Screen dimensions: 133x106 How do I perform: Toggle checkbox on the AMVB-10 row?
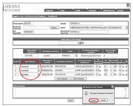click(x=127, y=67)
